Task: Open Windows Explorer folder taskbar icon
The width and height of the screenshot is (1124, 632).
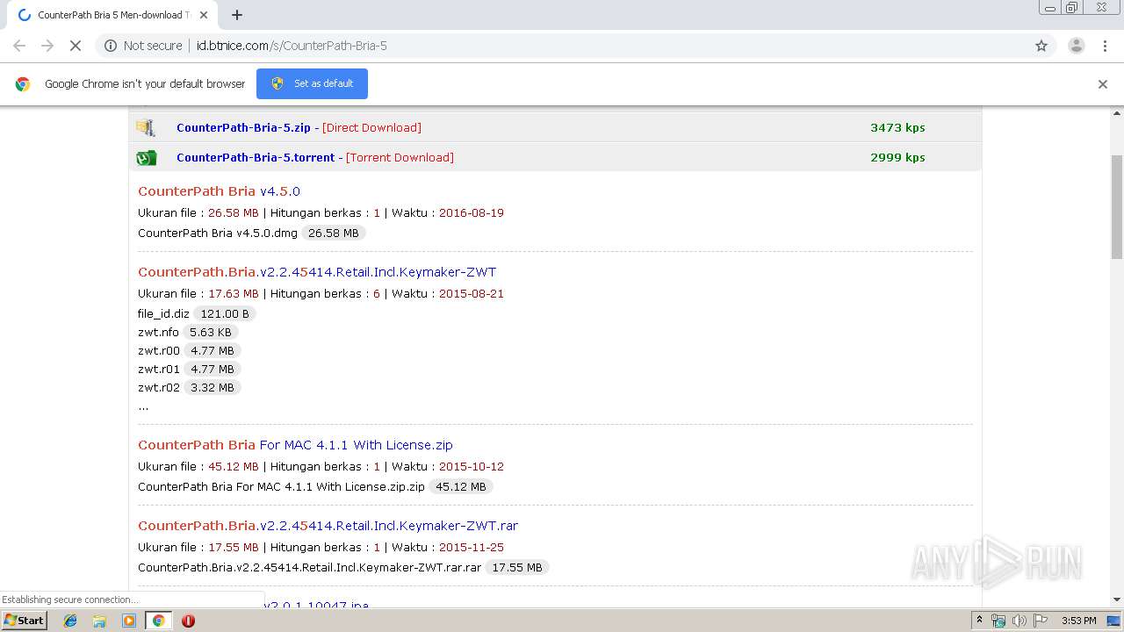Action: tap(99, 621)
